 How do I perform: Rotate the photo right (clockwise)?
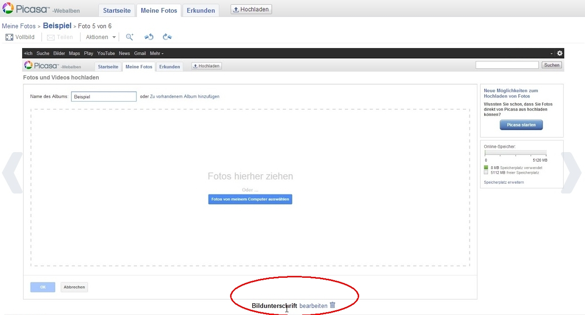pos(167,37)
